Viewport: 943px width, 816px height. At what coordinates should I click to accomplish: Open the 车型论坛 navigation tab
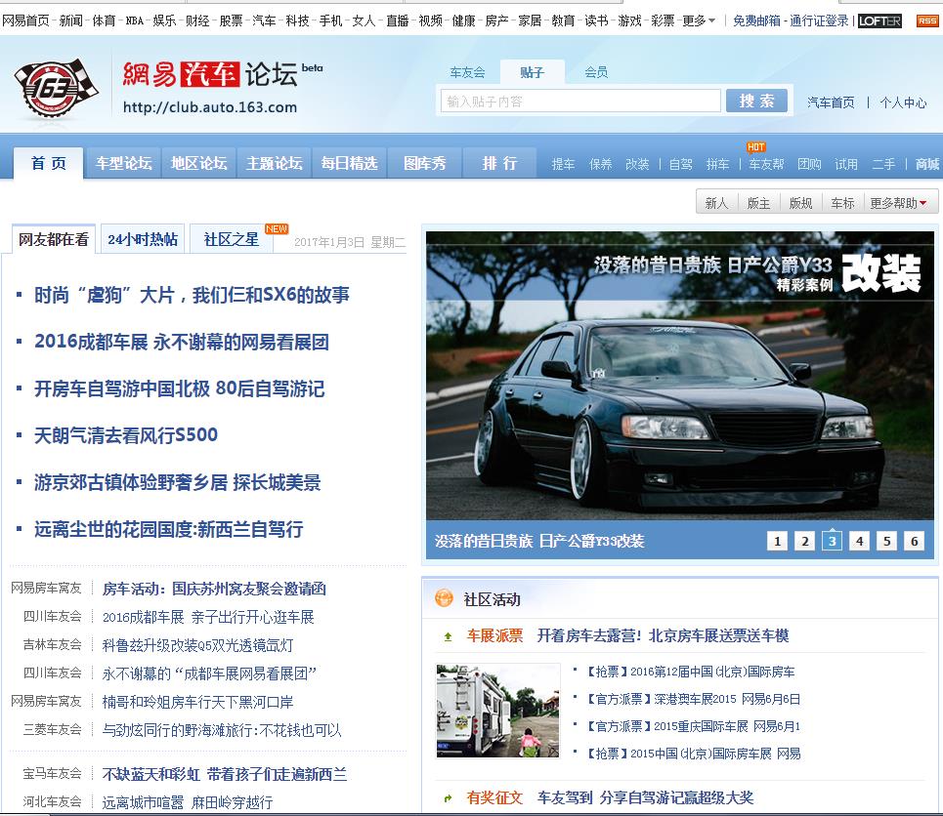tap(123, 163)
